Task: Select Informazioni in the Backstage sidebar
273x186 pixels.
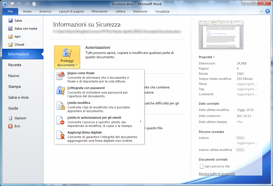Action: point(23,54)
